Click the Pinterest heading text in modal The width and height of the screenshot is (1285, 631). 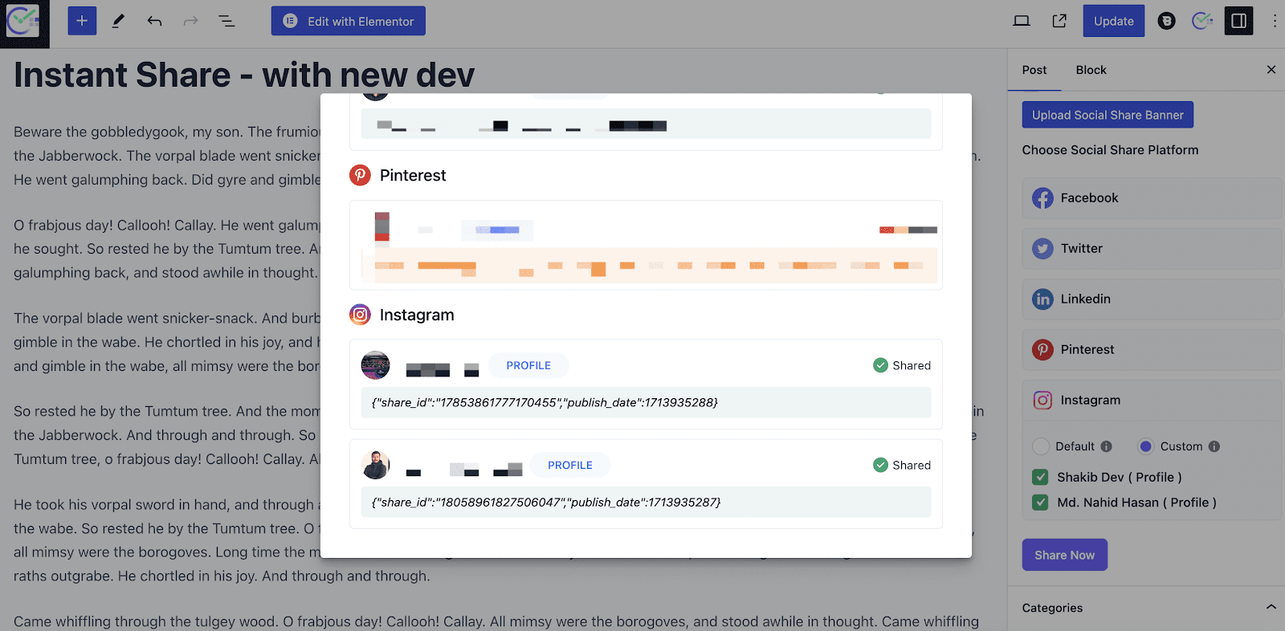413,175
